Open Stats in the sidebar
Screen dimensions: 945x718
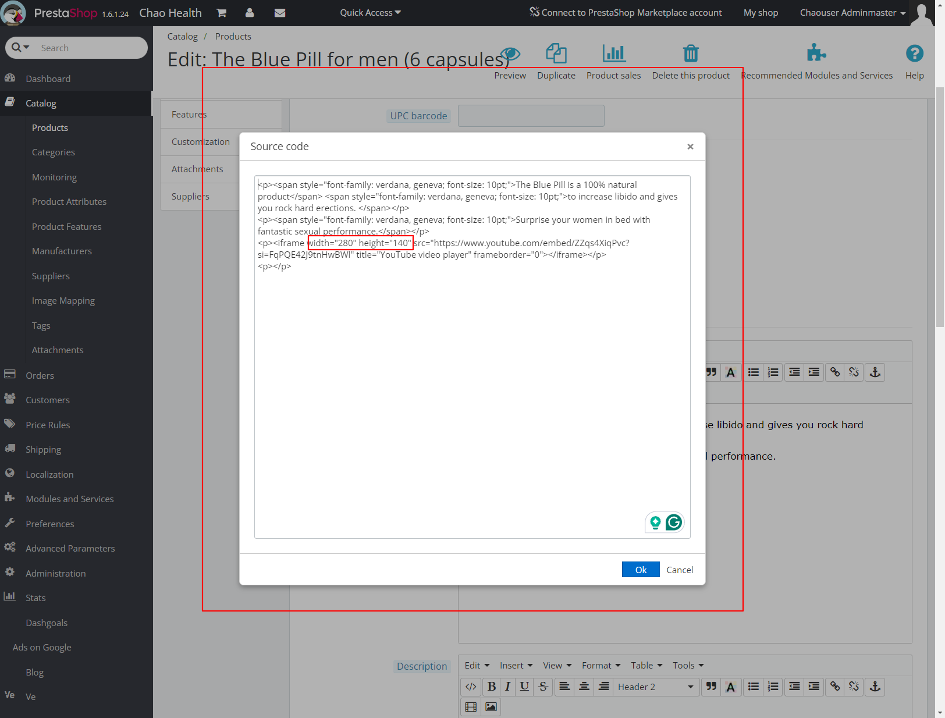tap(35, 598)
